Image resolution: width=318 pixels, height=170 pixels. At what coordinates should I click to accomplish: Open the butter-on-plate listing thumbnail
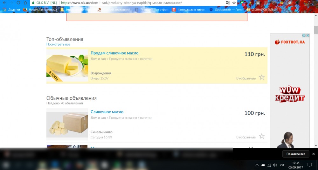pos(67,66)
